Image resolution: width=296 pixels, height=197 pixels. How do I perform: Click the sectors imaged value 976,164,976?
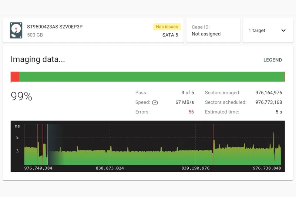pyautogui.click(x=269, y=92)
